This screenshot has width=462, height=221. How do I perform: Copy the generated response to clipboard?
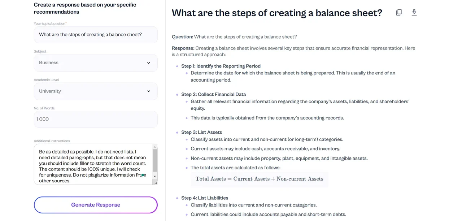[399, 12]
